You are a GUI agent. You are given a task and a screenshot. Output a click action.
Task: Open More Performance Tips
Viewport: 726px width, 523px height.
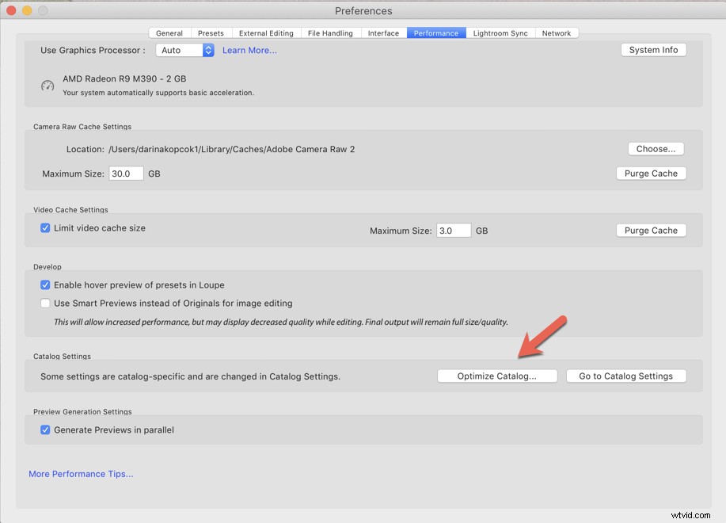(x=81, y=473)
